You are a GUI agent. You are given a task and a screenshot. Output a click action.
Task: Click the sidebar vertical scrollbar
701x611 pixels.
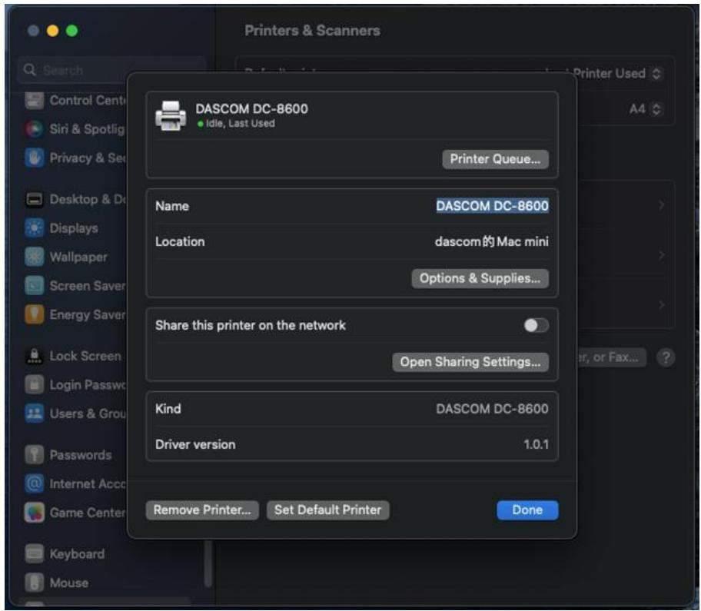208,564
